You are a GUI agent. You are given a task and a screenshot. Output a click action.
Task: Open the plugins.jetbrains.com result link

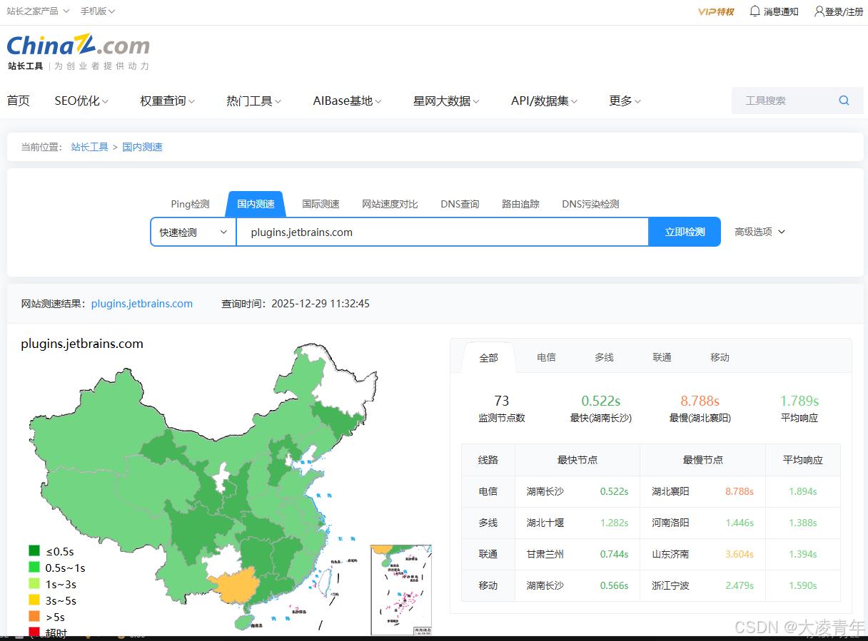point(141,303)
